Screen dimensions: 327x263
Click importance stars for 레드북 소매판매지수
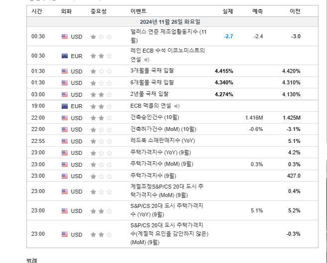101,141
